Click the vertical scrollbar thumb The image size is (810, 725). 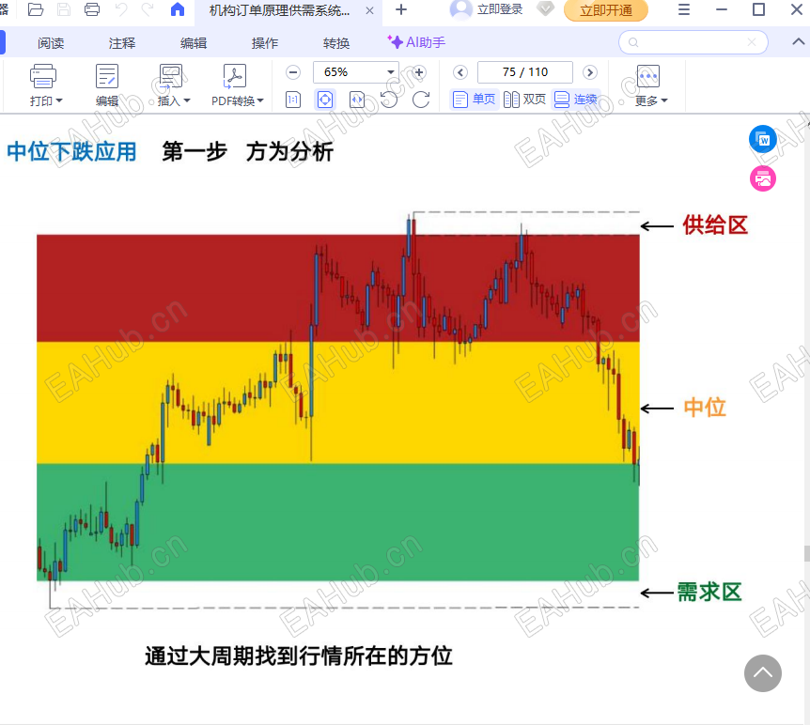(806, 553)
